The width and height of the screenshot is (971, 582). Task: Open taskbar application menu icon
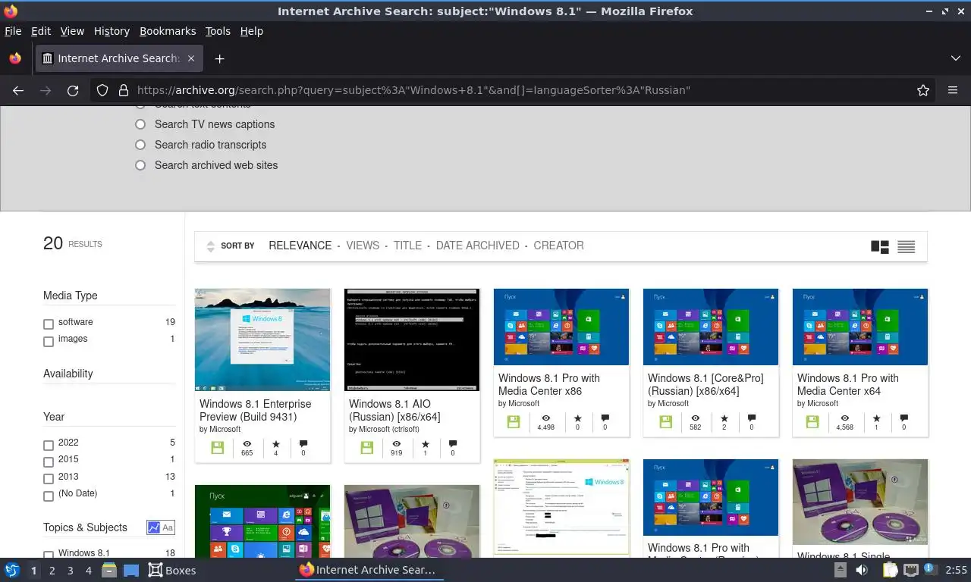point(12,570)
